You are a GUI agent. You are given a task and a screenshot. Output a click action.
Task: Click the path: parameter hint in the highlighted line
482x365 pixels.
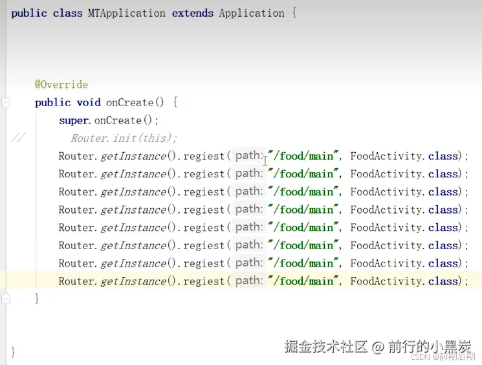249,281
